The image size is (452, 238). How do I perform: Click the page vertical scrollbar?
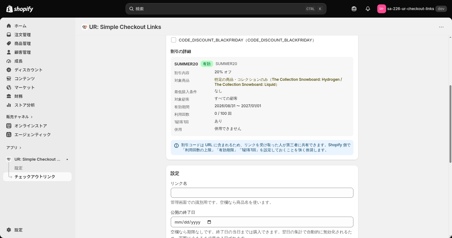click(450, 124)
